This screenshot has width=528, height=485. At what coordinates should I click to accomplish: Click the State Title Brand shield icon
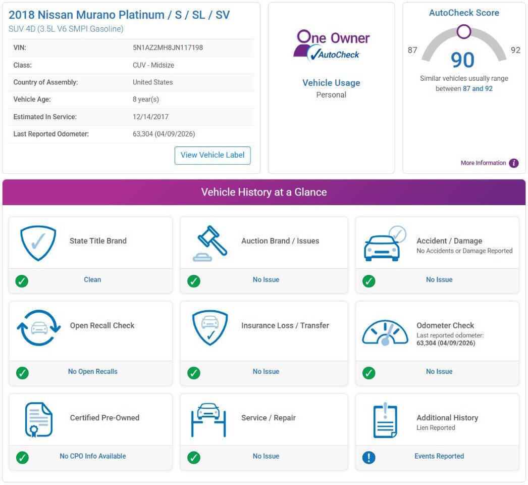pyautogui.click(x=38, y=243)
